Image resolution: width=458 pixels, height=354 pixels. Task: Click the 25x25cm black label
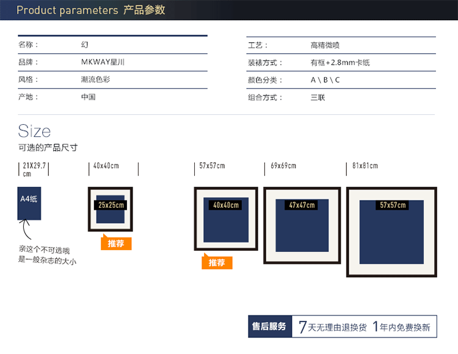point(111,205)
